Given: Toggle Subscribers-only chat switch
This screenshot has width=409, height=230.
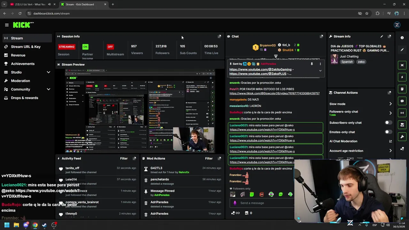Looking at the screenshot, I should 388,123.
